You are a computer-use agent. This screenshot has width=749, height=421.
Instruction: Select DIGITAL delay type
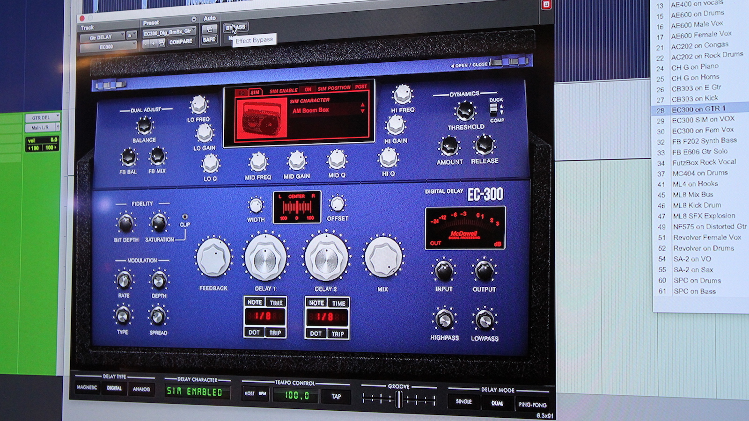pyautogui.click(x=114, y=388)
